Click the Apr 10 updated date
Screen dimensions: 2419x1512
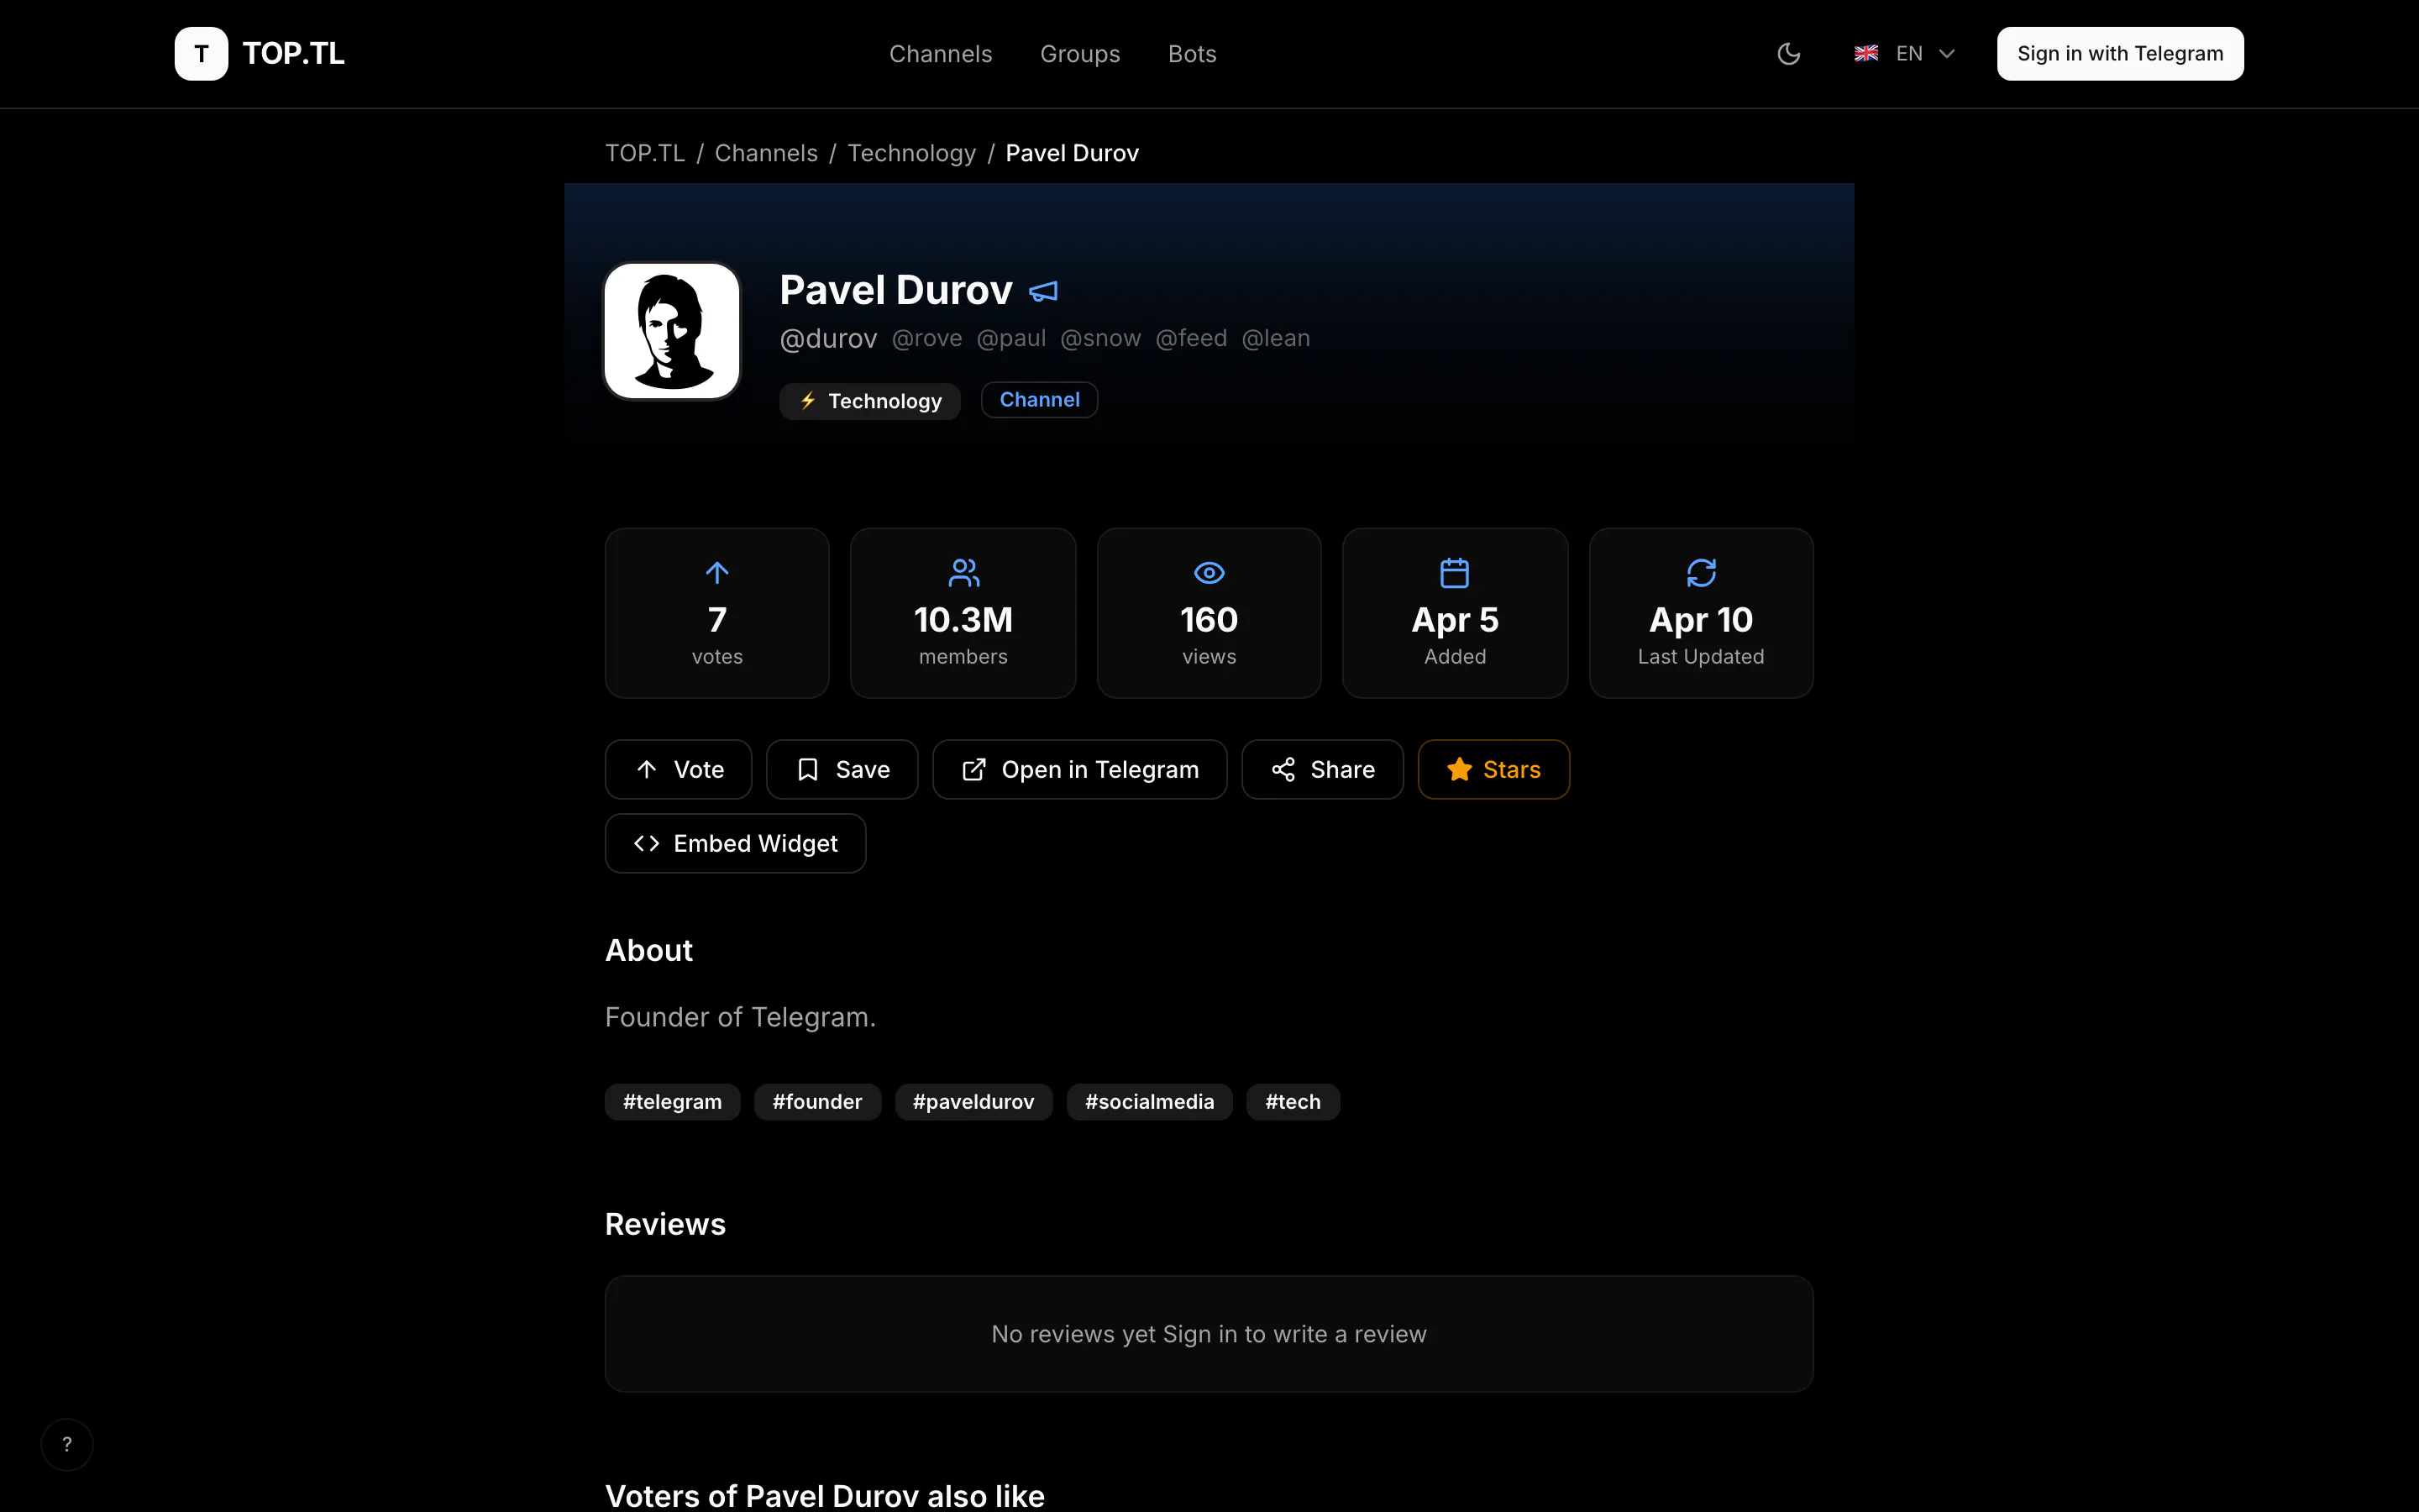(x=1702, y=620)
